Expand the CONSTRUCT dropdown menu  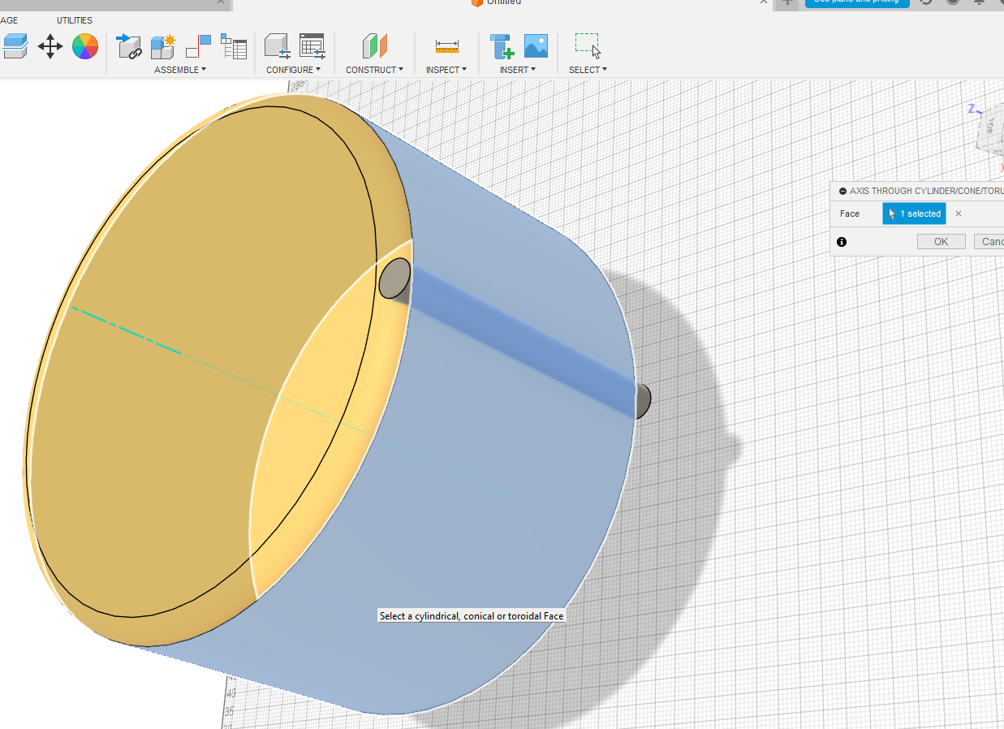click(x=374, y=70)
